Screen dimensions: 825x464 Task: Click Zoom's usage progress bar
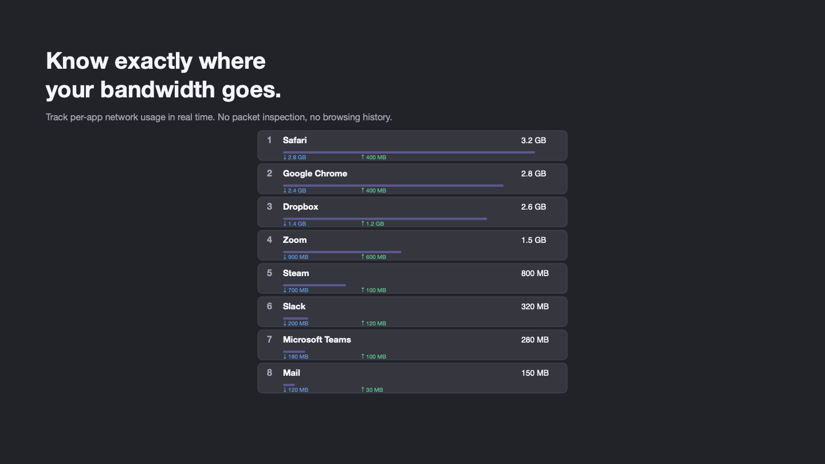click(342, 252)
